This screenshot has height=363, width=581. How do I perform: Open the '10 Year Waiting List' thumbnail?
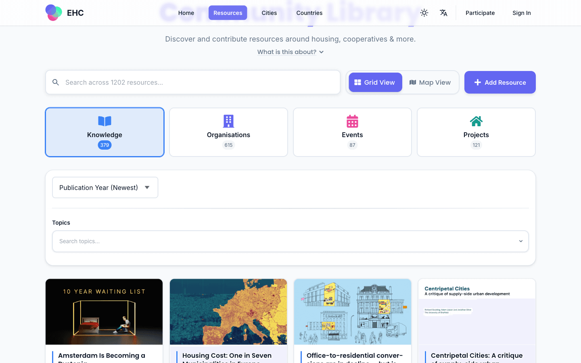(x=104, y=311)
